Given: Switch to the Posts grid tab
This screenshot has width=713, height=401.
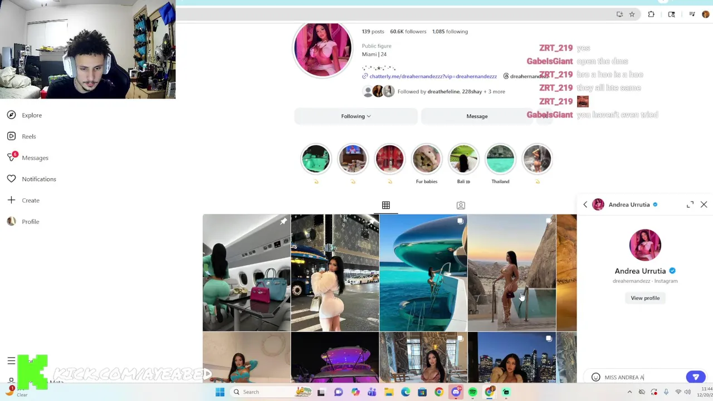Looking at the screenshot, I should pos(385,206).
